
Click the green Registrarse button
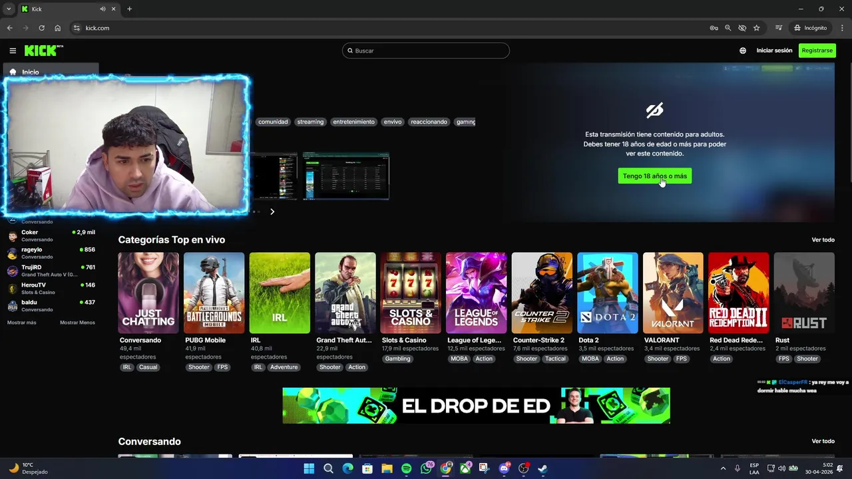coord(817,51)
